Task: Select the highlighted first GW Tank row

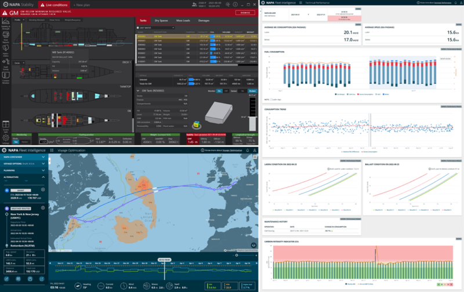Action: pos(197,36)
